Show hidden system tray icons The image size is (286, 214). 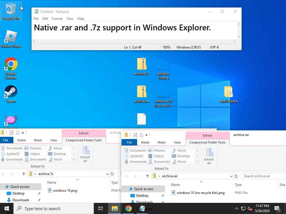(x=236, y=208)
